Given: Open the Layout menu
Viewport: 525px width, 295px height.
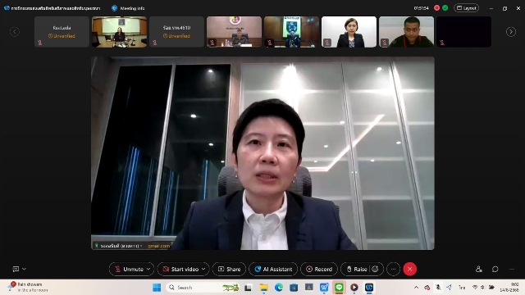Looking at the screenshot, I should 467,8.
